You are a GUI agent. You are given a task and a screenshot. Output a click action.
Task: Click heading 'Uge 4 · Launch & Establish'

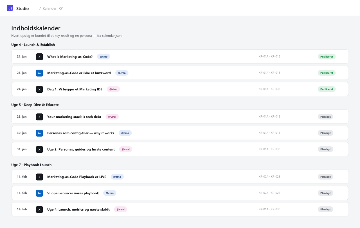(33, 45)
